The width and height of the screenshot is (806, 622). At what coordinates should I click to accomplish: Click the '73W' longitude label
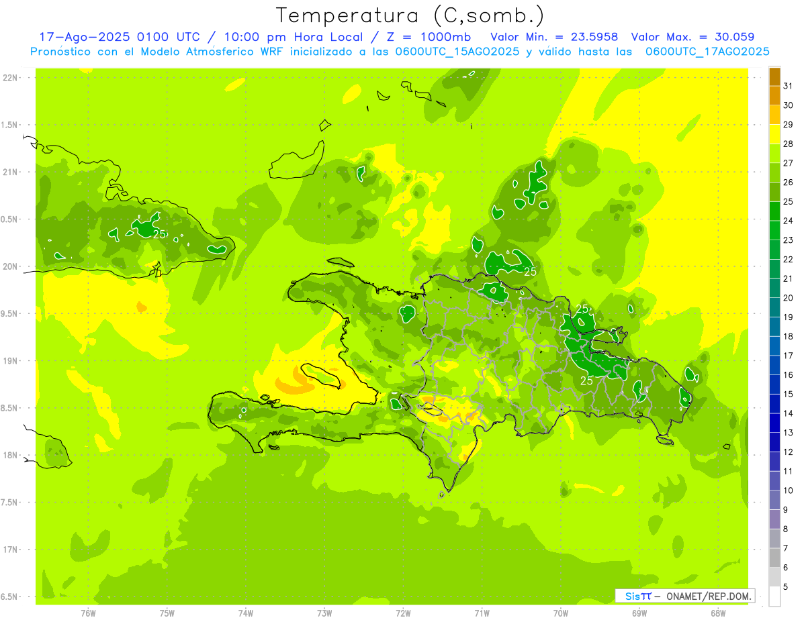(x=324, y=613)
